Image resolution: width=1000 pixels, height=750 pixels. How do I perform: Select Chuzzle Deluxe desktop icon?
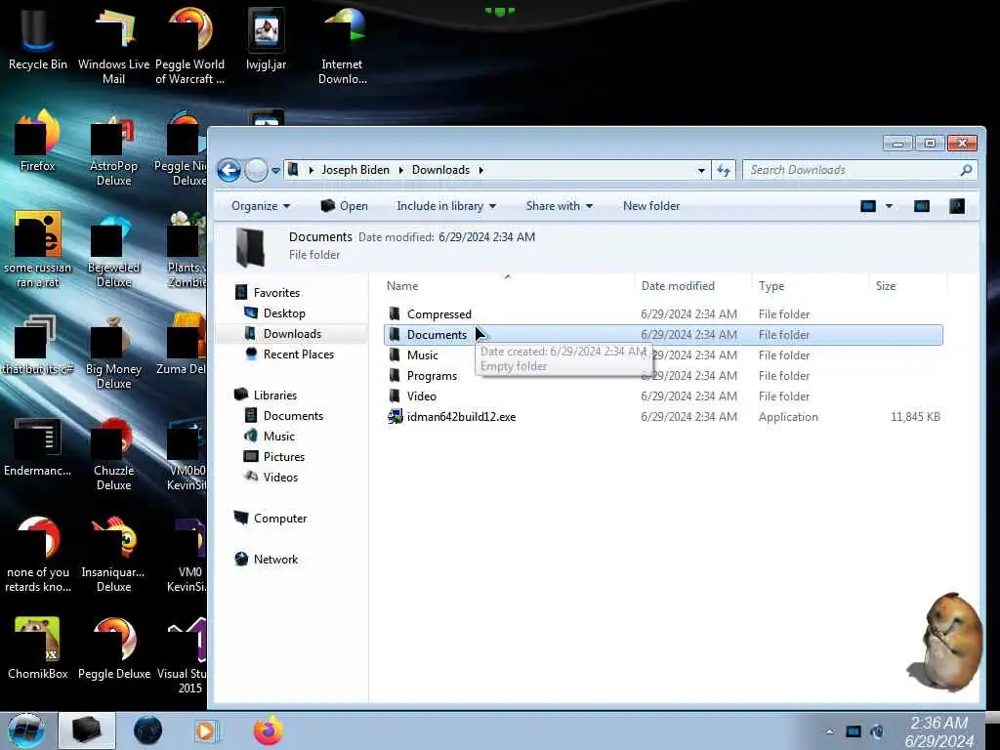coord(113,455)
